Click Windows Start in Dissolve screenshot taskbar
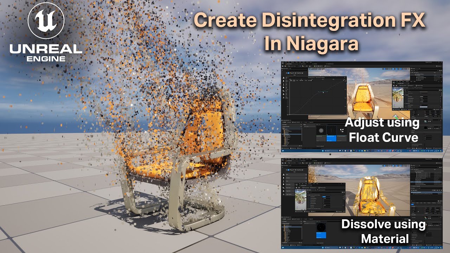The width and height of the screenshot is (450, 253). point(323,248)
